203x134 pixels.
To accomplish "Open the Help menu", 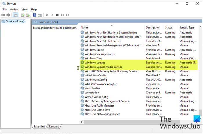I will [x=34, y=10].
